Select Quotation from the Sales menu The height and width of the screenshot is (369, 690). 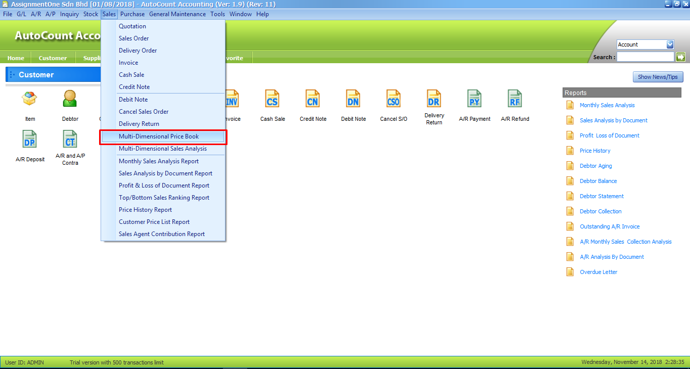pyautogui.click(x=163, y=26)
